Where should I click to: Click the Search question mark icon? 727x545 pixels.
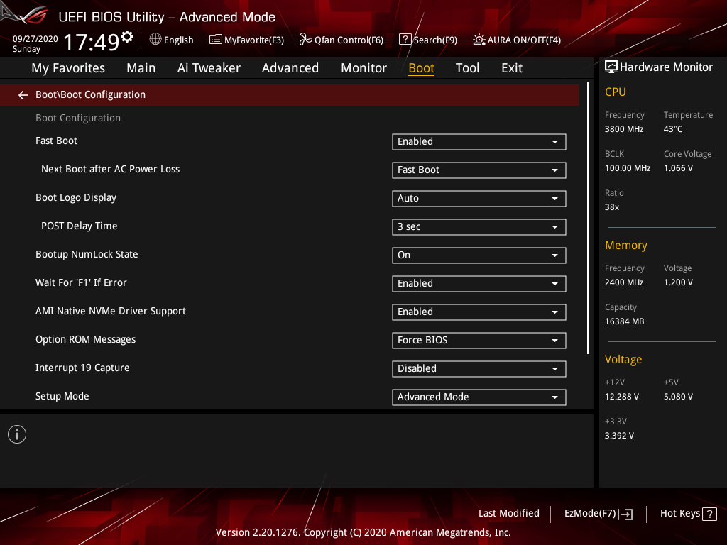(x=405, y=40)
